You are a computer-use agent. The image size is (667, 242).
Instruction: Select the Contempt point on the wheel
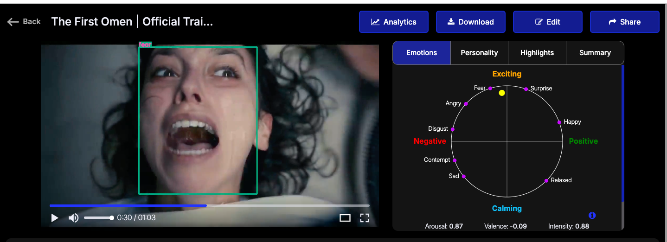[455, 160]
